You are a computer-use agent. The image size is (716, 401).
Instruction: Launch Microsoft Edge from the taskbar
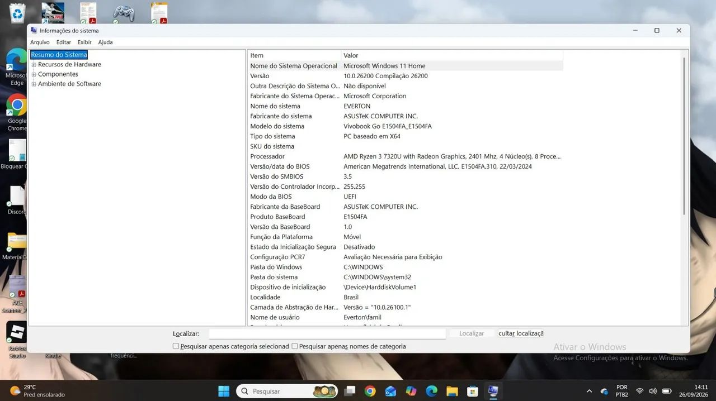click(x=431, y=391)
